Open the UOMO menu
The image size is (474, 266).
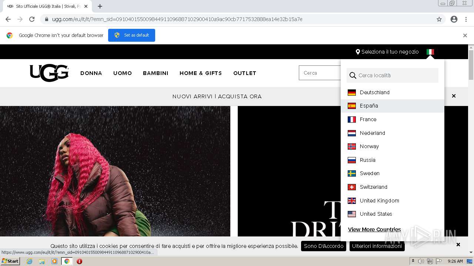tap(123, 73)
